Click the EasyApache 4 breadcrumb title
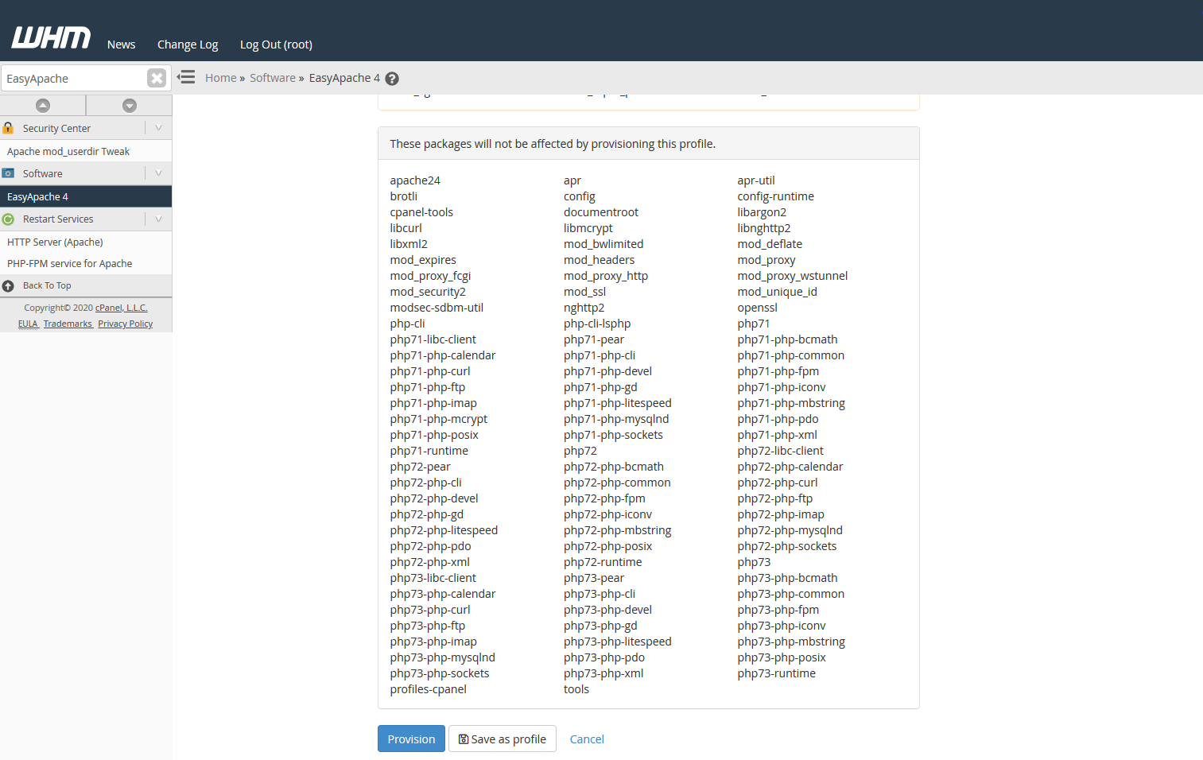 344,78
